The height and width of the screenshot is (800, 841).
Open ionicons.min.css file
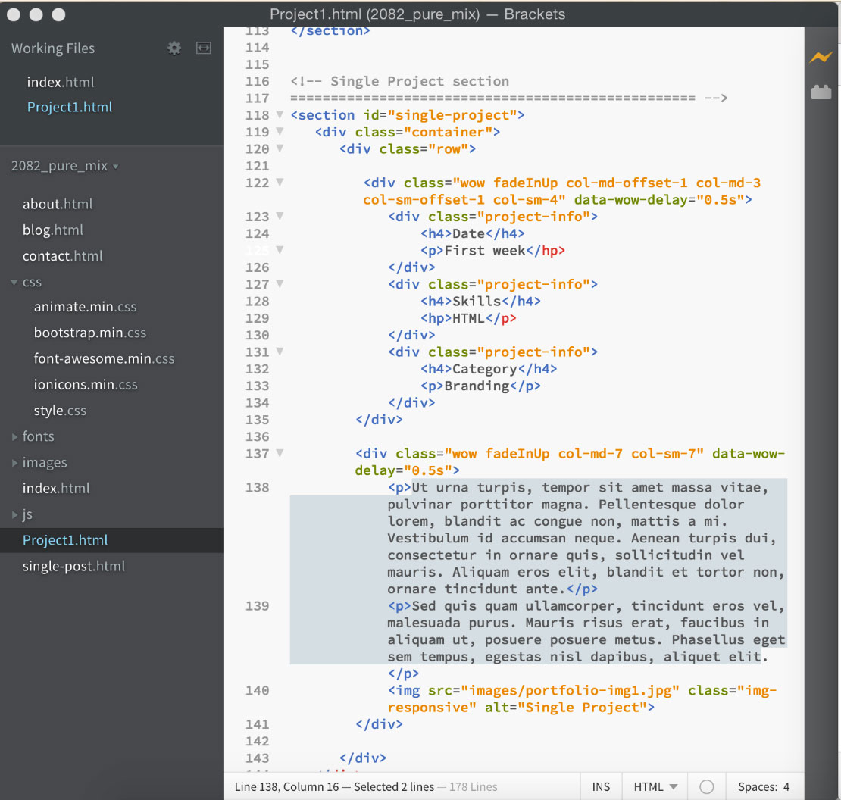click(x=86, y=384)
